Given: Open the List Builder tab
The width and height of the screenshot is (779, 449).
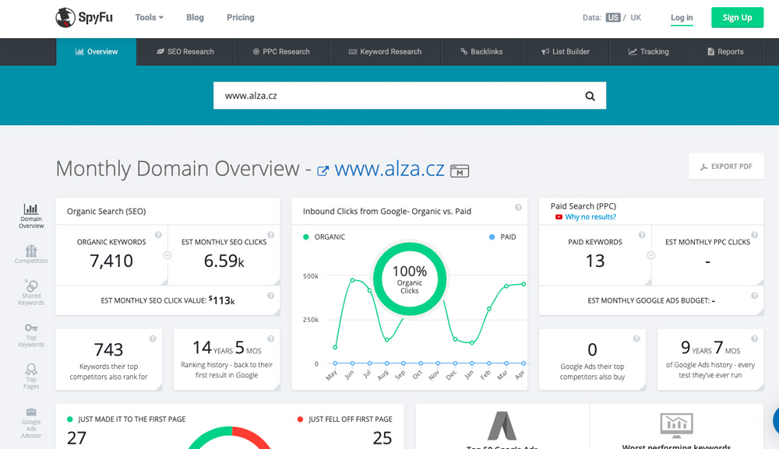Looking at the screenshot, I should (x=566, y=51).
